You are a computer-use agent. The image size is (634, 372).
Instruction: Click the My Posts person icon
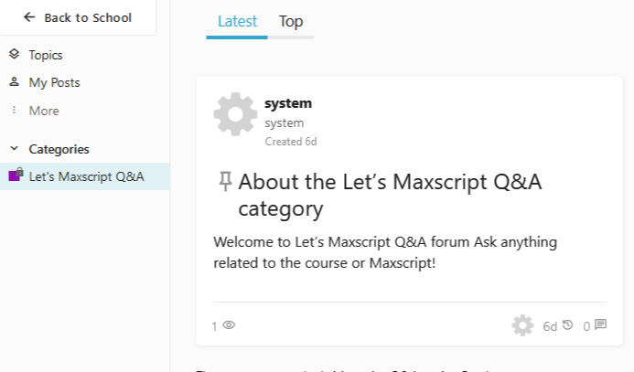[14, 82]
